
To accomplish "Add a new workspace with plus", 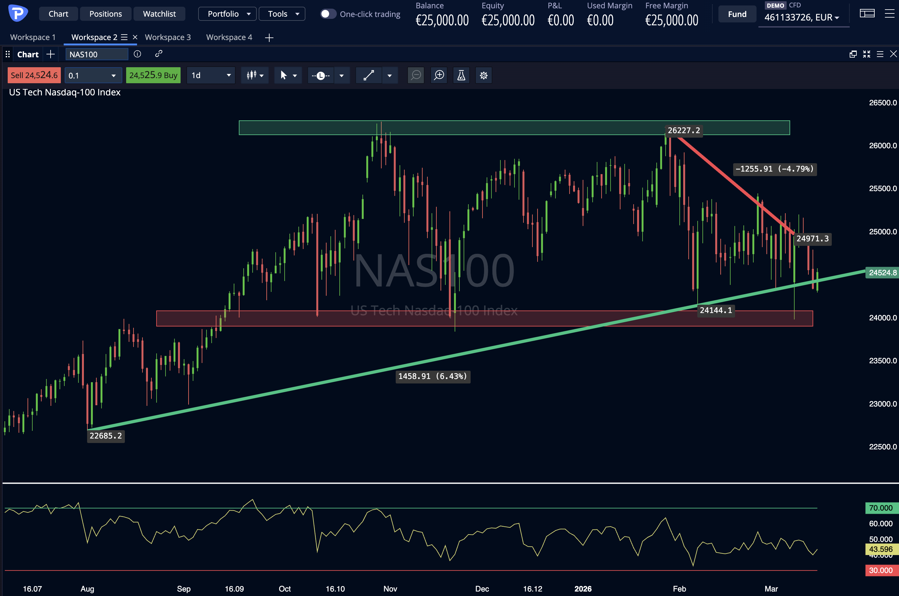I will [x=269, y=38].
